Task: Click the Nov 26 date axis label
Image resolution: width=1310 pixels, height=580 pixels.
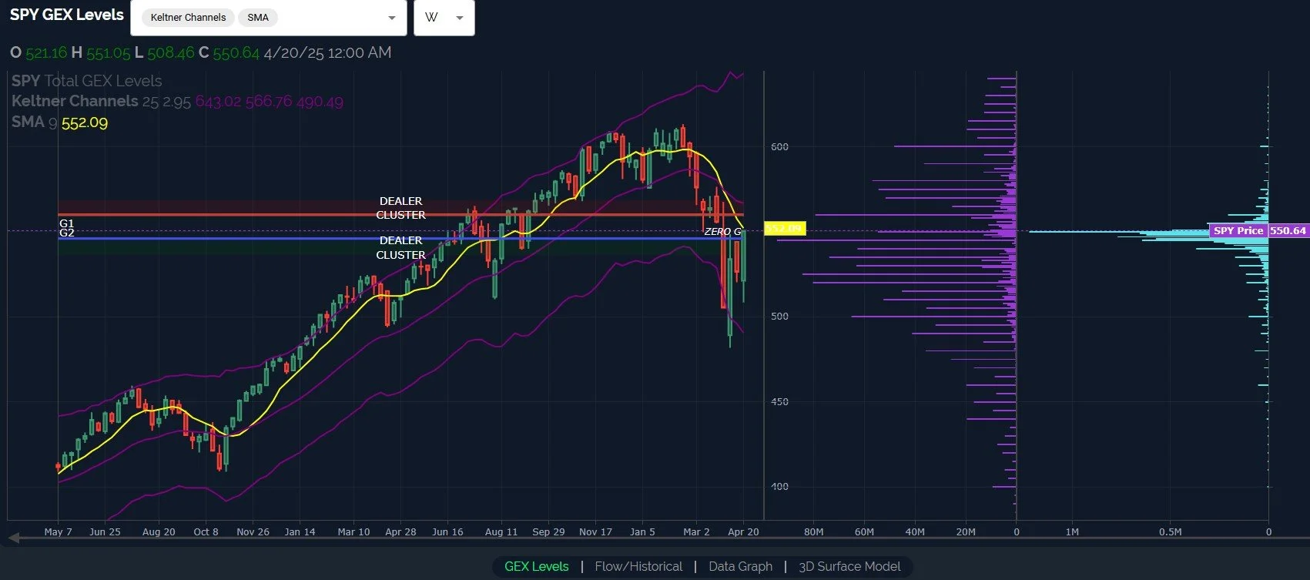Action: click(253, 531)
